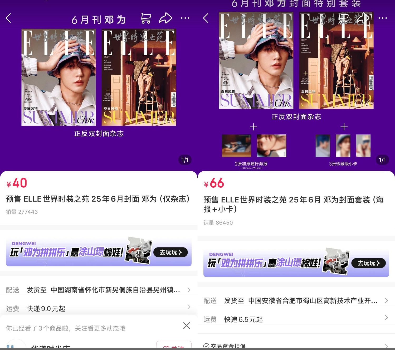Dismiss the '你已经看了3个商品啦' notification
The height and width of the screenshot is (350, 395).
click(187, 325)
